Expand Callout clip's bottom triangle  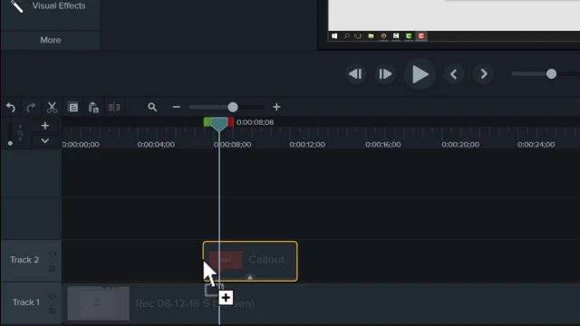click(250, 277)
